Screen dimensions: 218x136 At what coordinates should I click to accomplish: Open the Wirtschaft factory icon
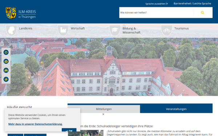click(63, 30)
